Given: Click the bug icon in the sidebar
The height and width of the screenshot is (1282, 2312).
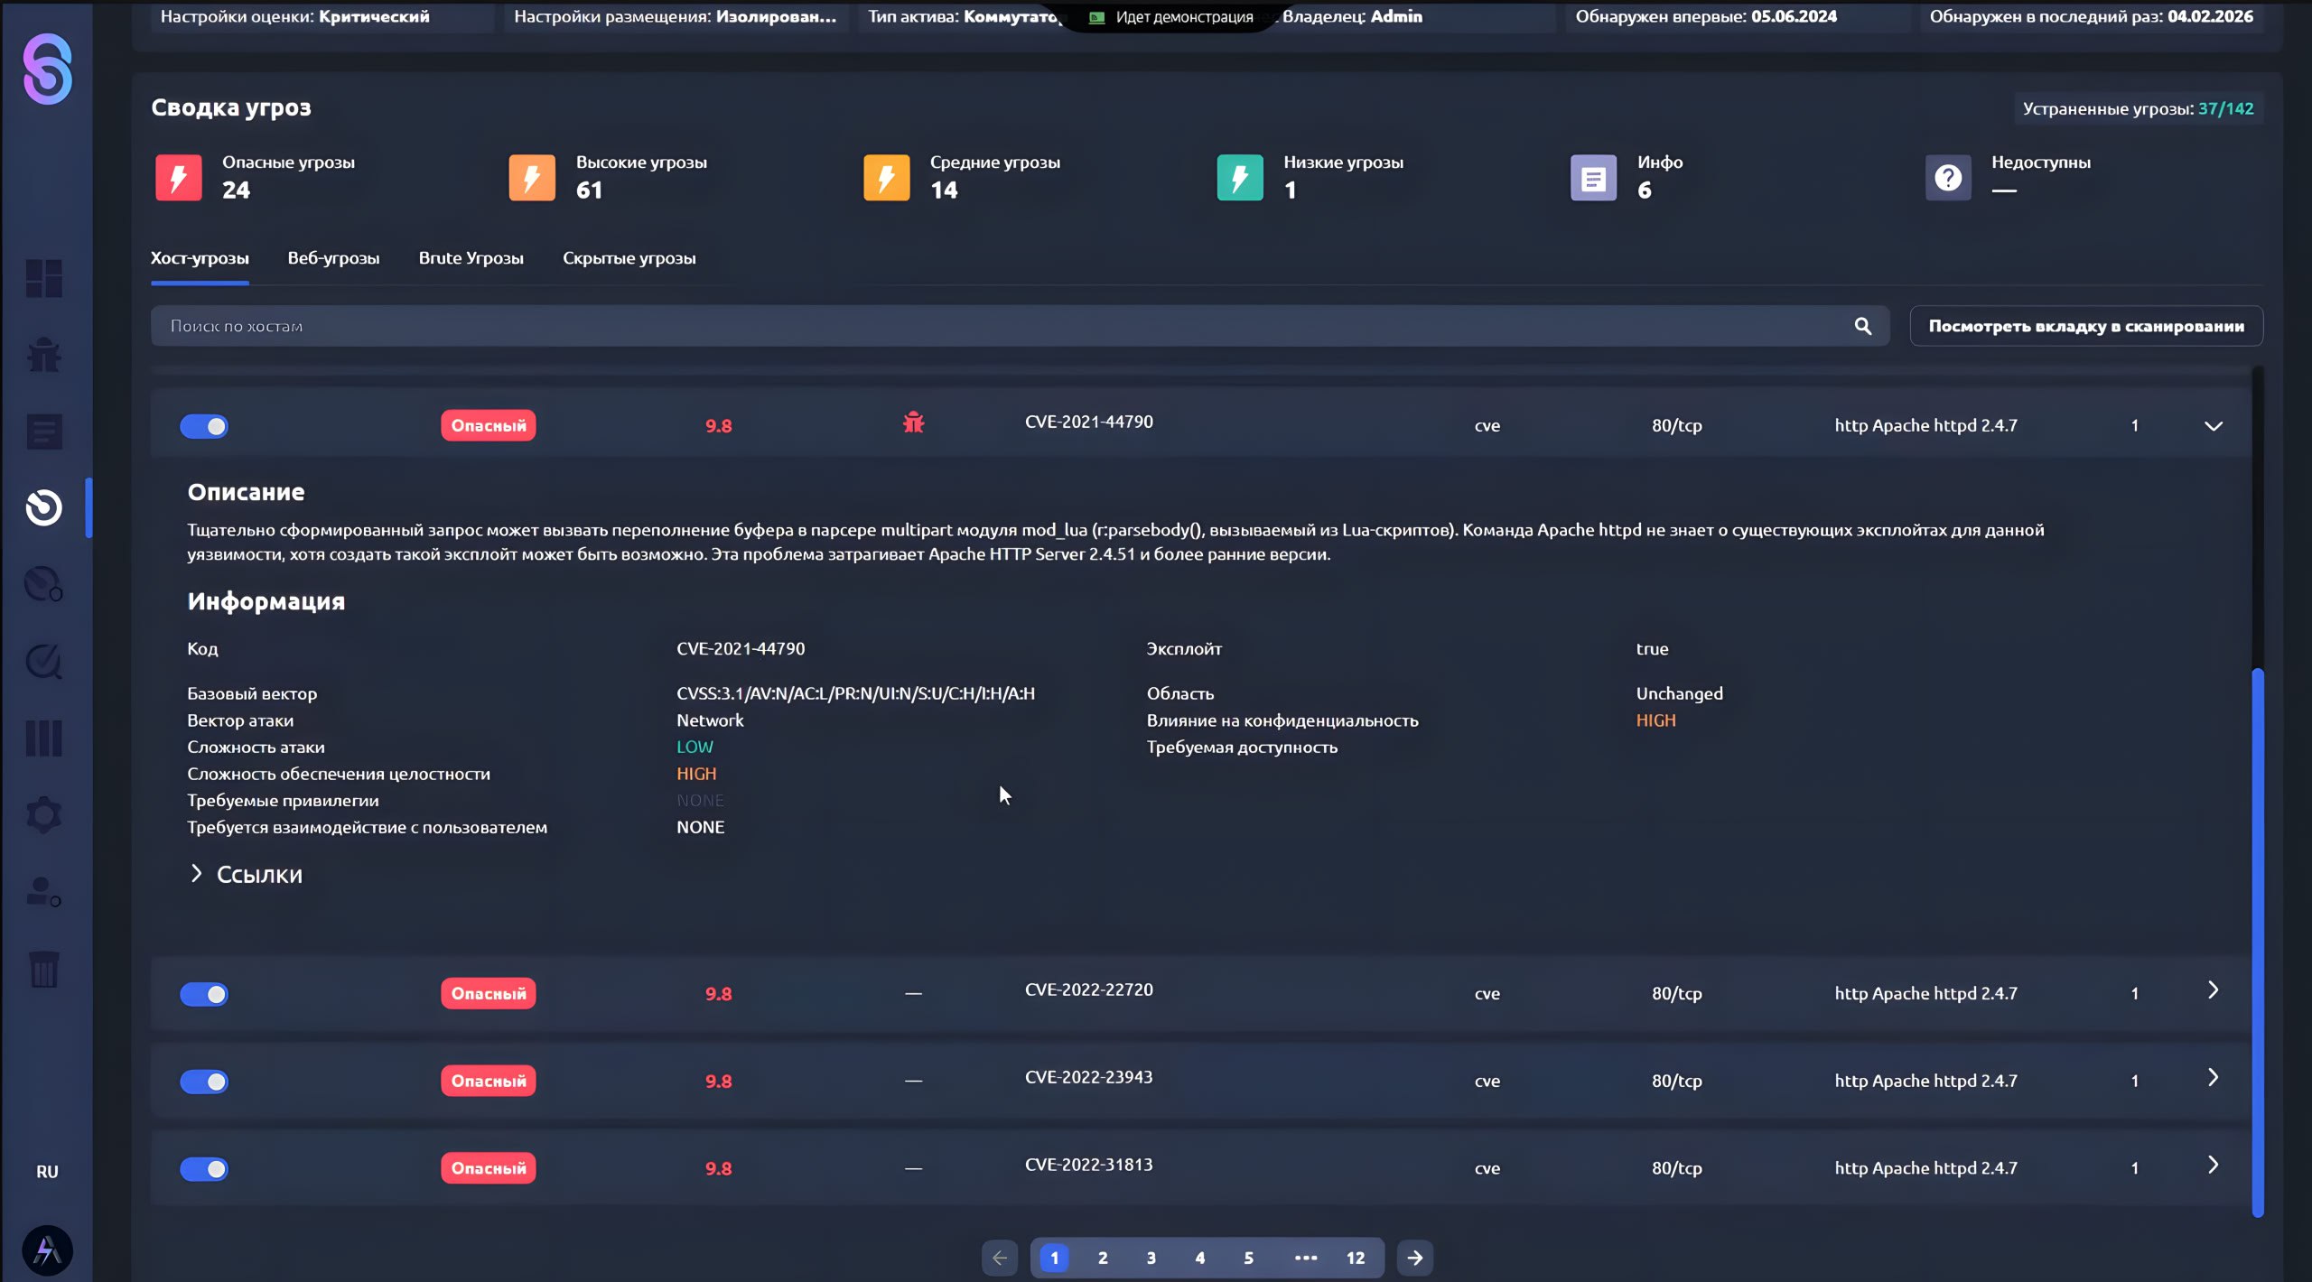Looking at the screenshot, I should point(43,356).
